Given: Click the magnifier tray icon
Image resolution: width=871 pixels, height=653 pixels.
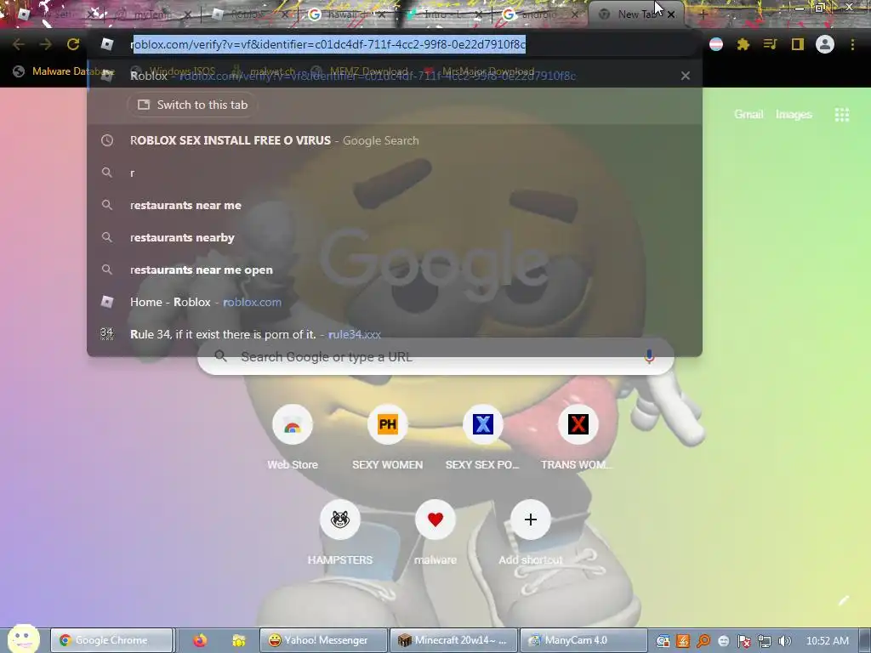Looking at the screenshot, I should tap(703, 641).
